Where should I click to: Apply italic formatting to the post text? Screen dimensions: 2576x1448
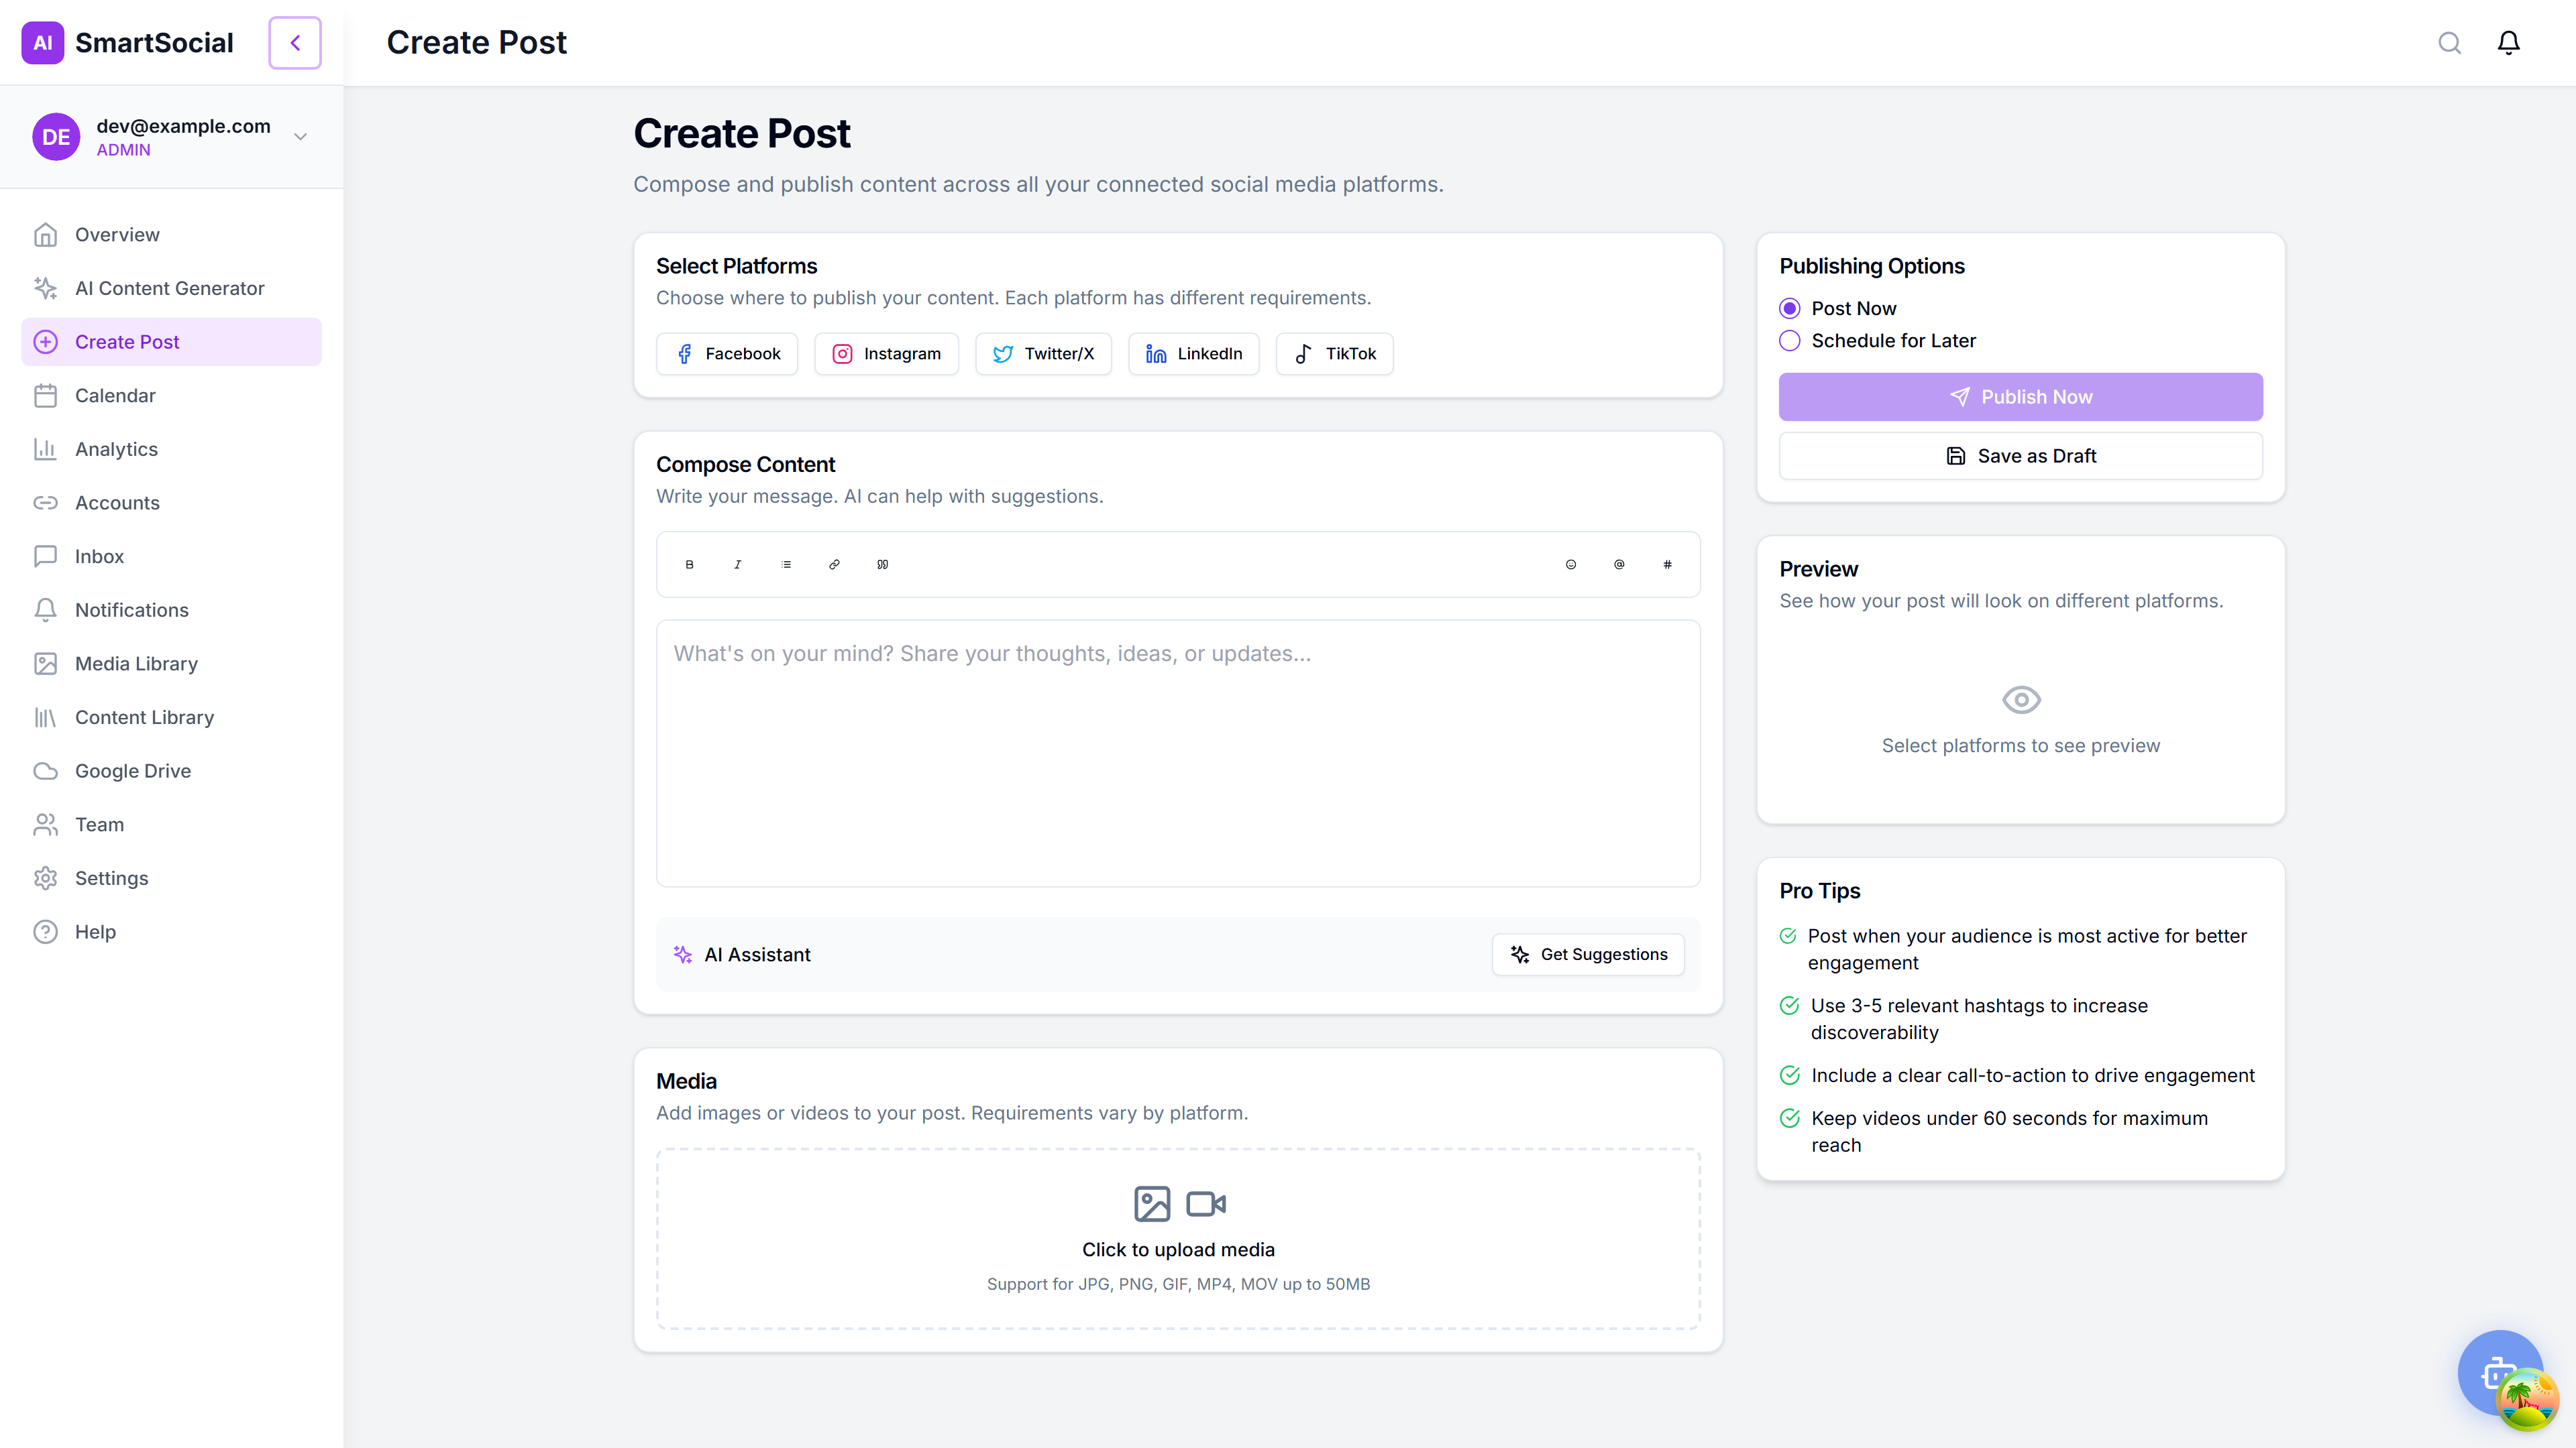(x=737, y=564)
